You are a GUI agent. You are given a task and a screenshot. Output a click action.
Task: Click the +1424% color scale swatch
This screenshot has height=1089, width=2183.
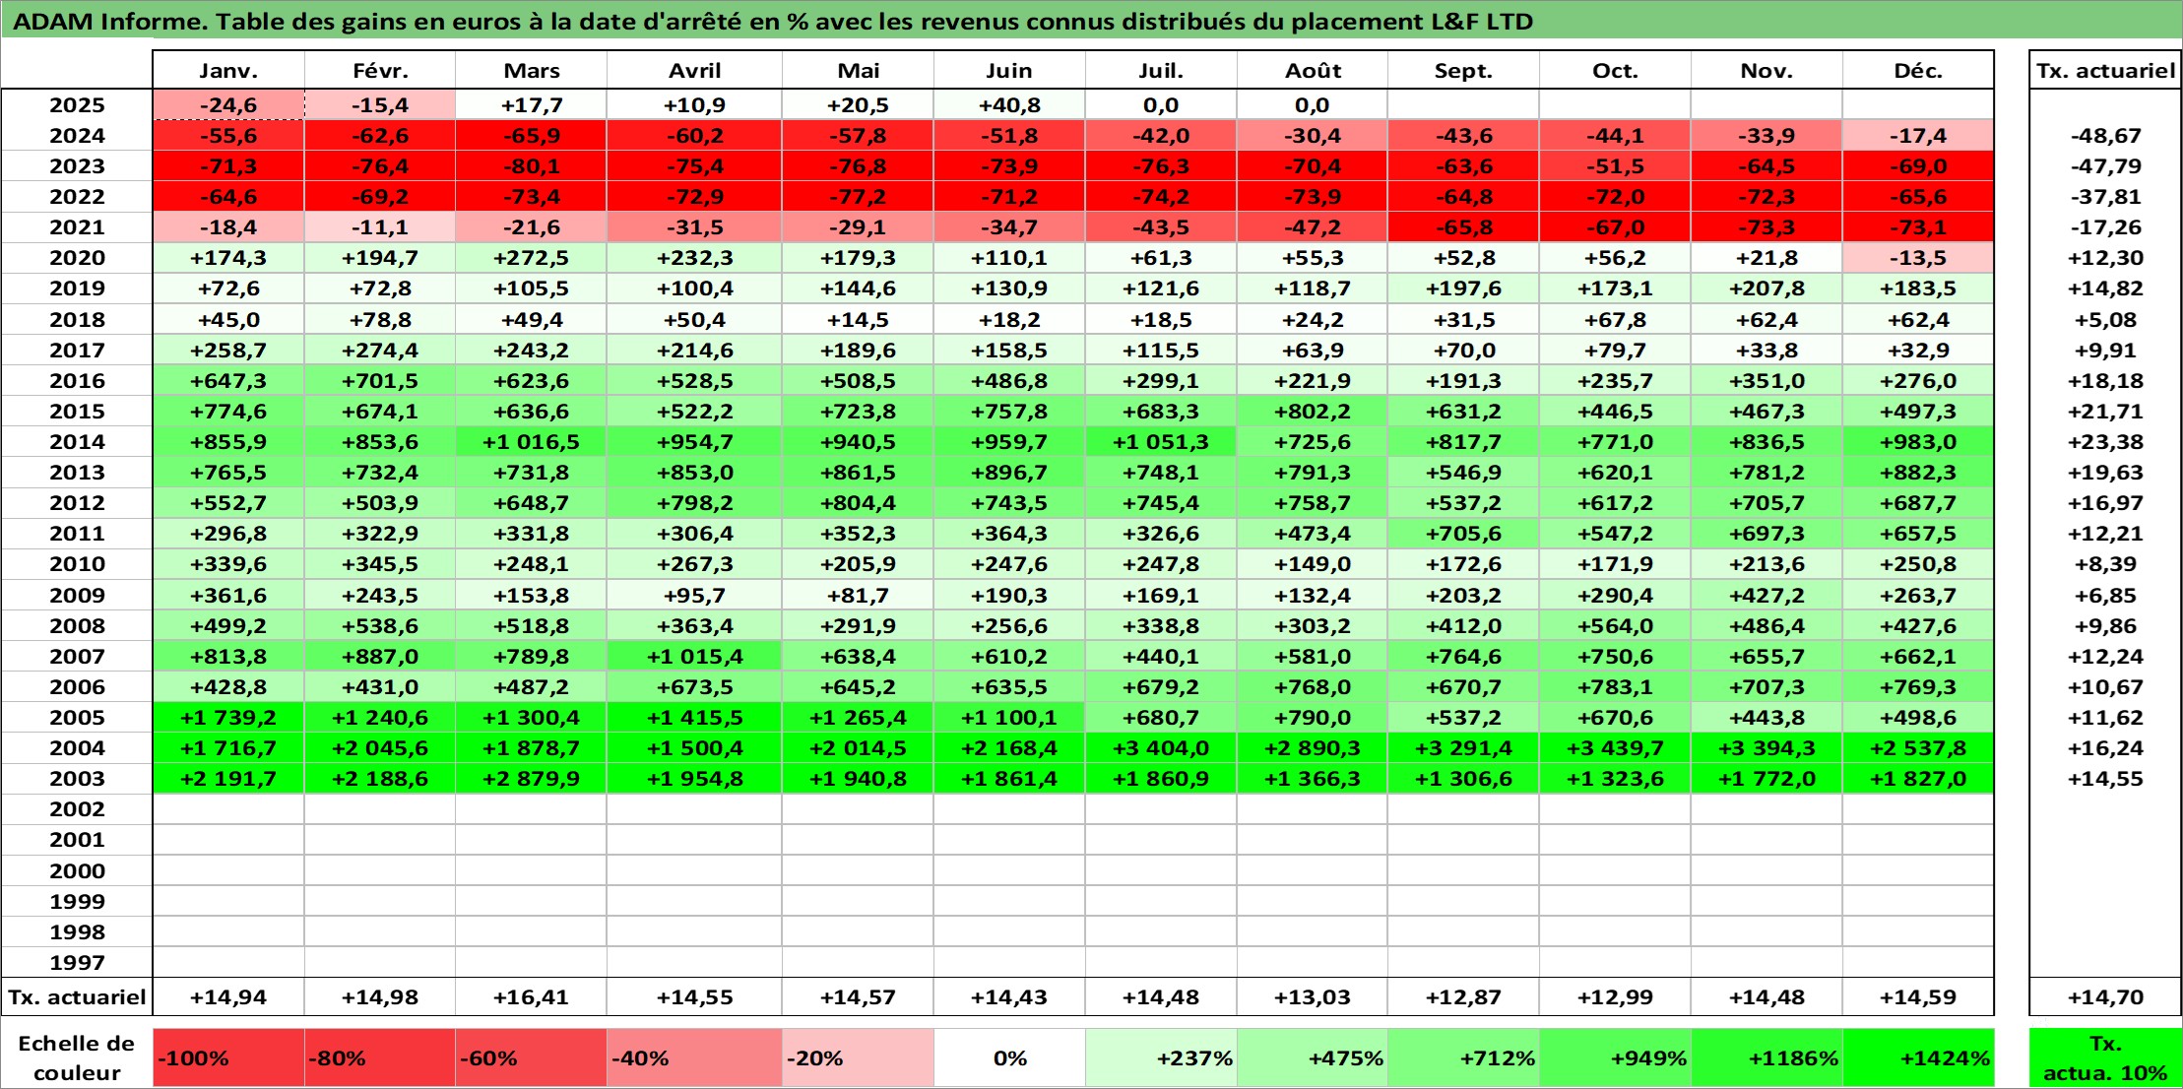1918,1057
